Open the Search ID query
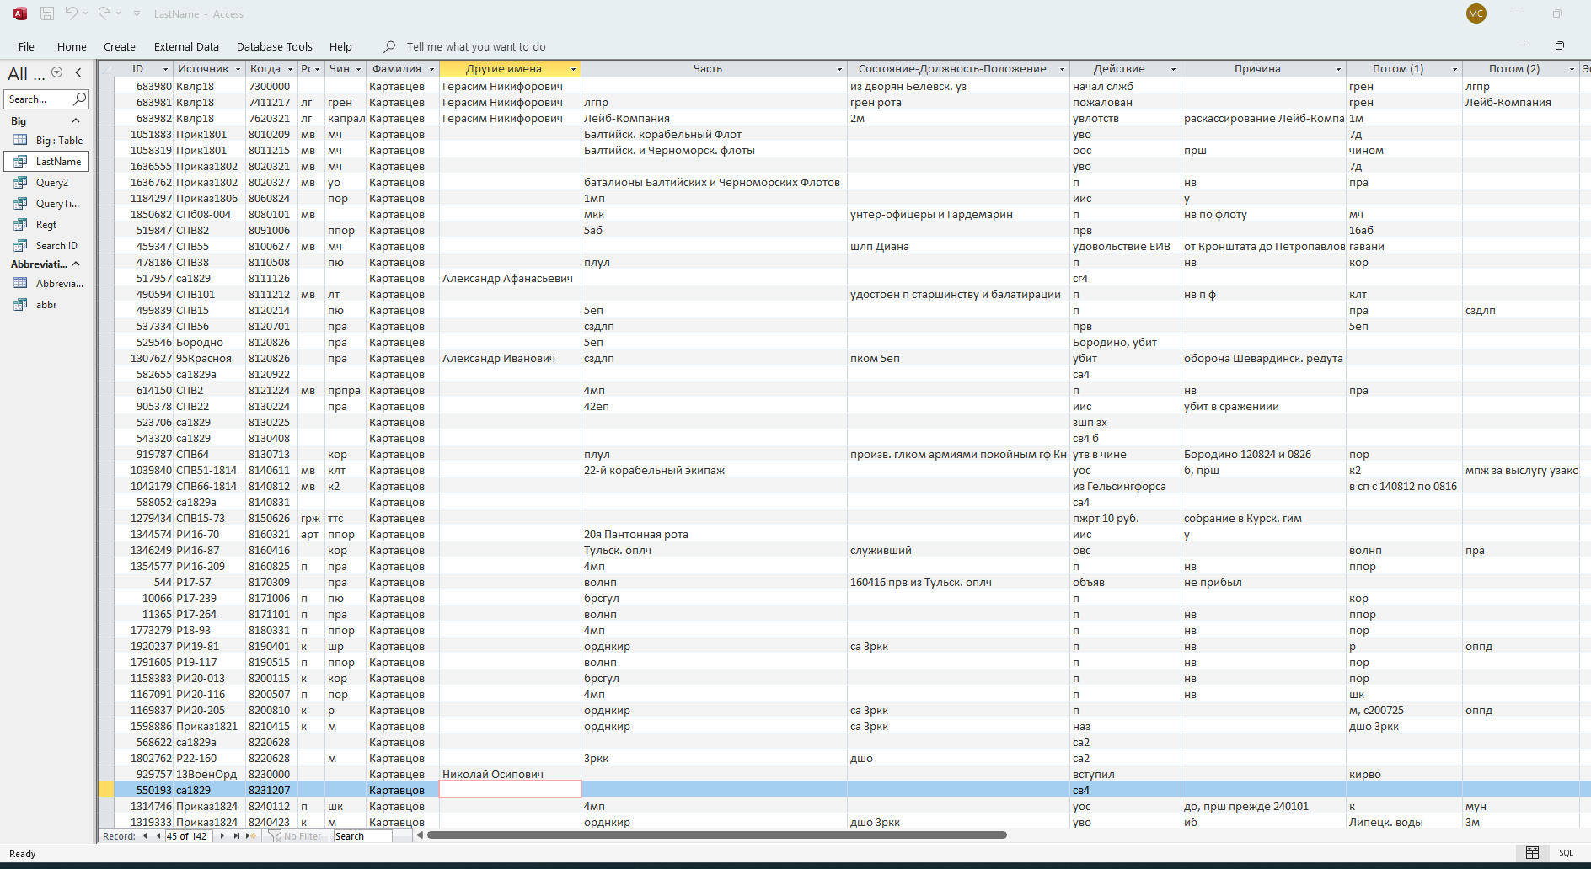 pos(46,246)
